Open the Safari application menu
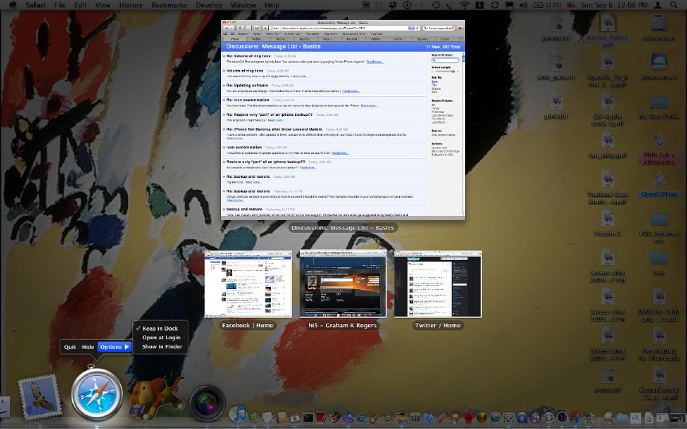Screen dimensions: 687x429 (36, 6)
